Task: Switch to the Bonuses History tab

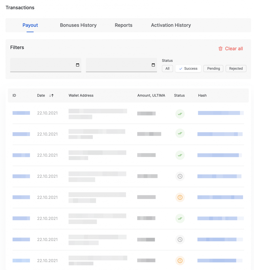Action: point(78,25)
